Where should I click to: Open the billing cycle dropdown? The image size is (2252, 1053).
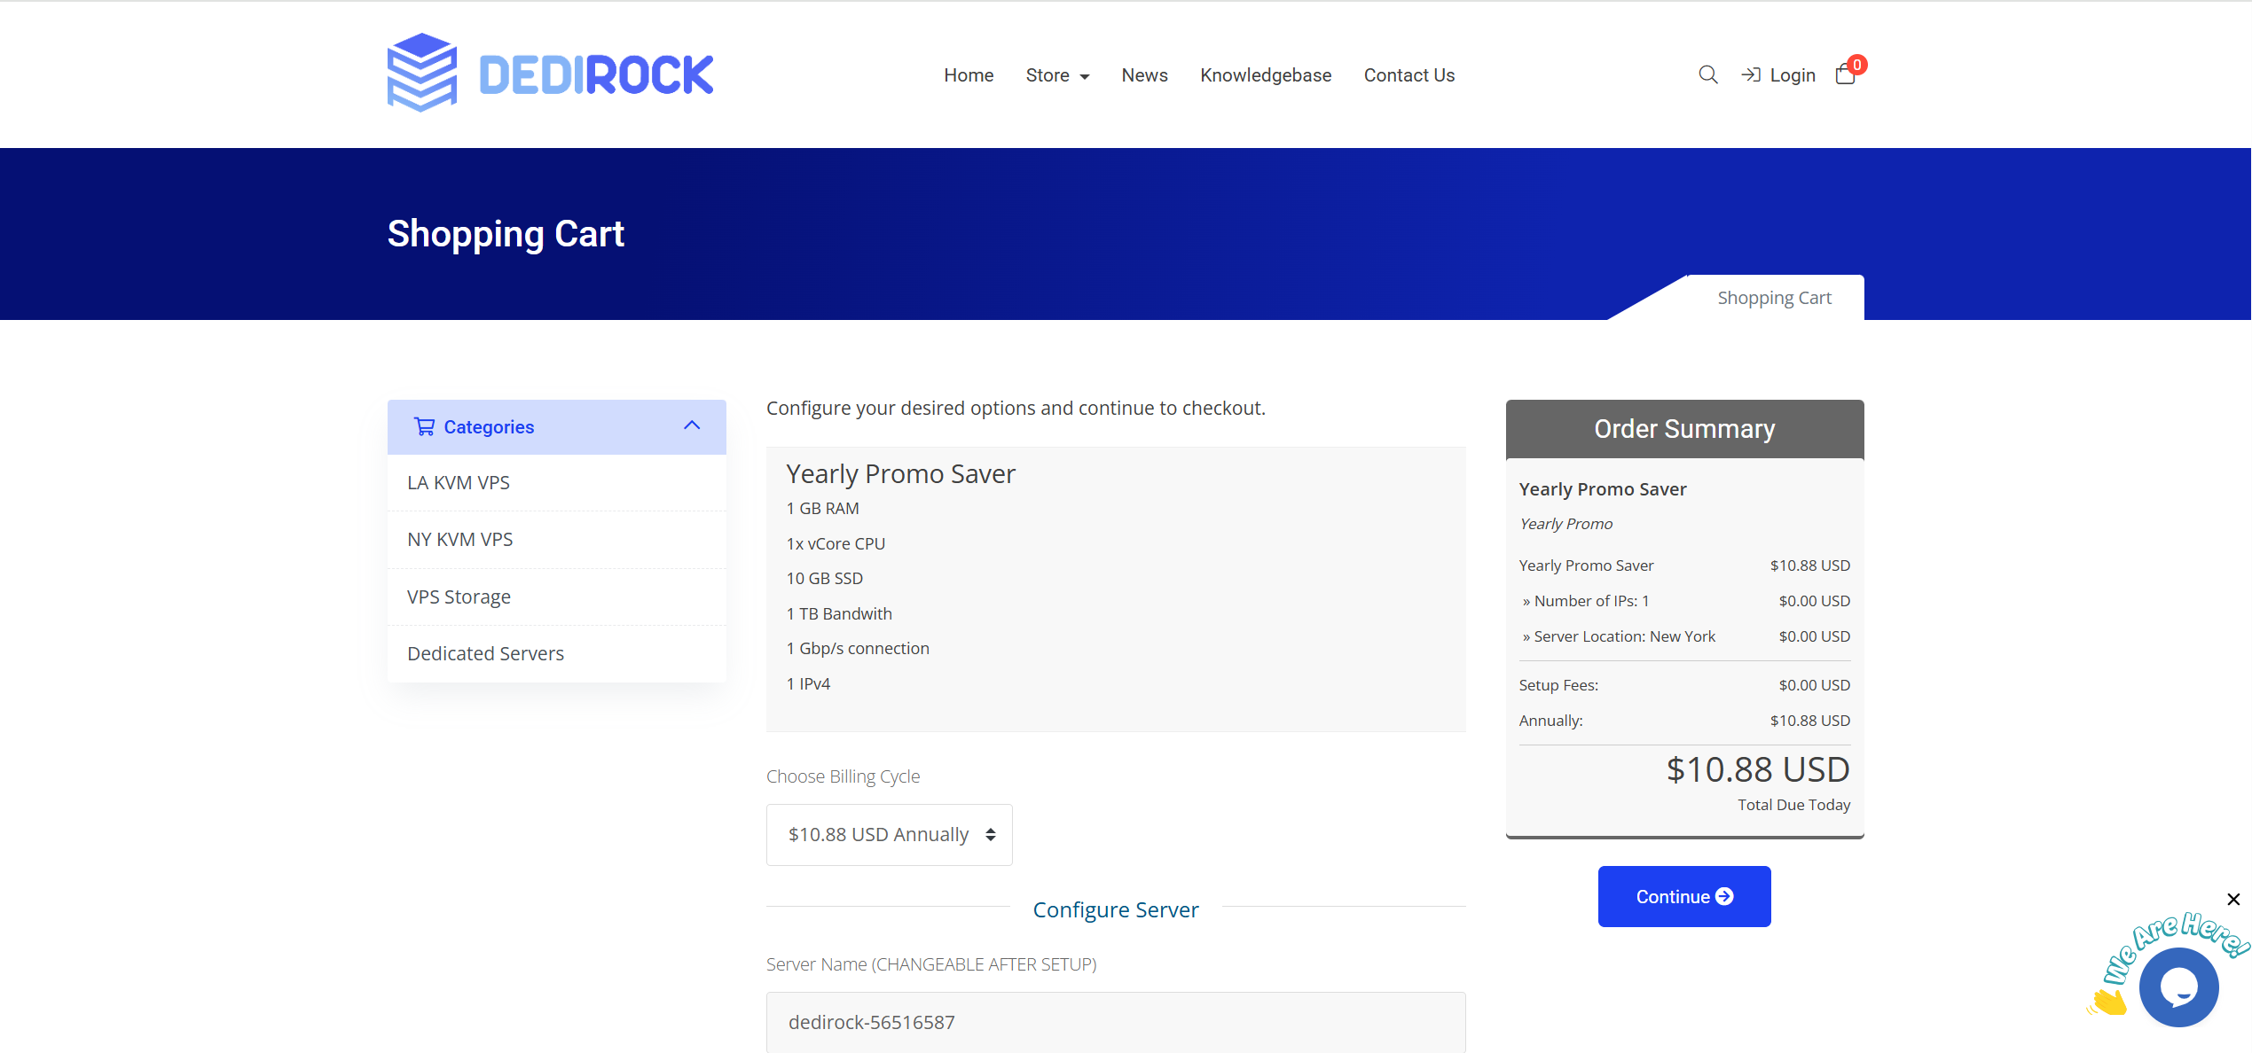click(889, 835)
